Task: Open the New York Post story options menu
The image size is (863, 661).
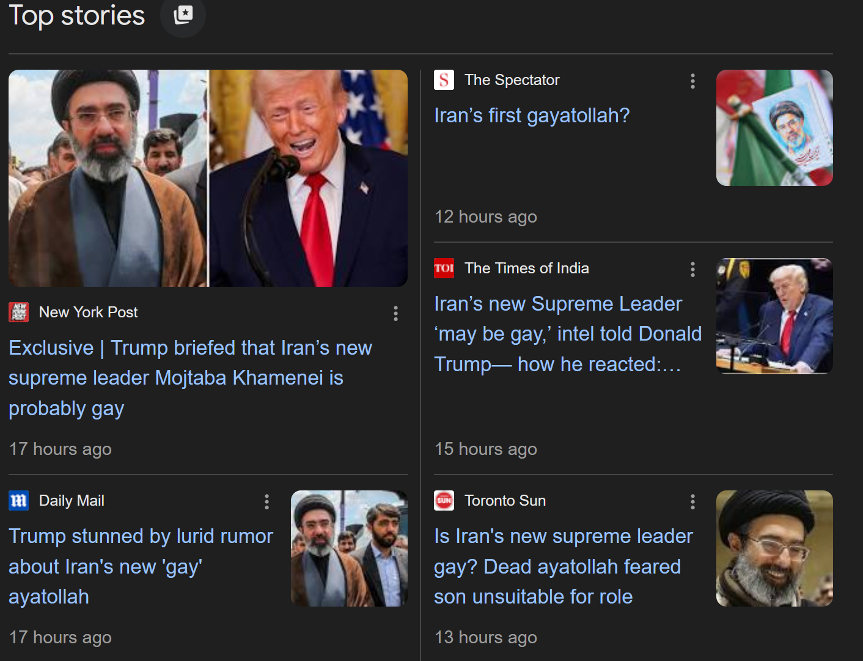Action: (395, 313)
